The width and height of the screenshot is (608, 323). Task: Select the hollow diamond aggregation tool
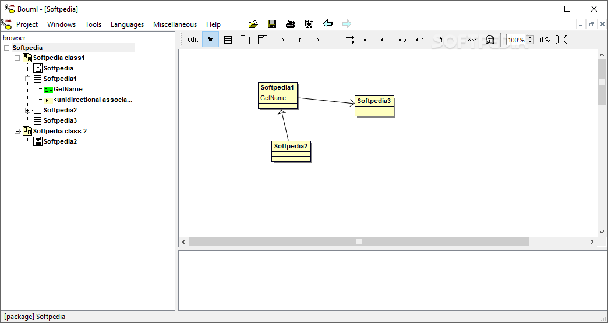click(367, 40)
